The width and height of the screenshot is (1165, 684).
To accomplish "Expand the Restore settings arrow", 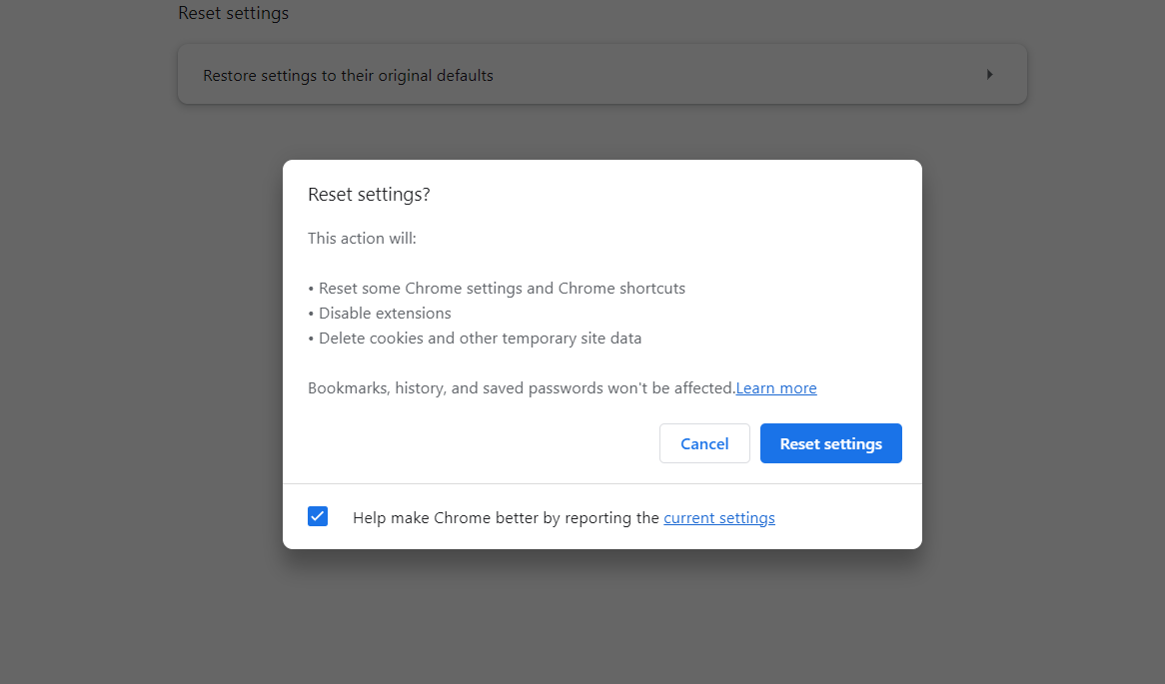I will (x=990, y=74).
